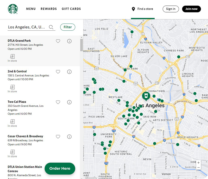Show Two Cal Plaza store details
This screenshot has height=179, width=208.
coord(69,102)
